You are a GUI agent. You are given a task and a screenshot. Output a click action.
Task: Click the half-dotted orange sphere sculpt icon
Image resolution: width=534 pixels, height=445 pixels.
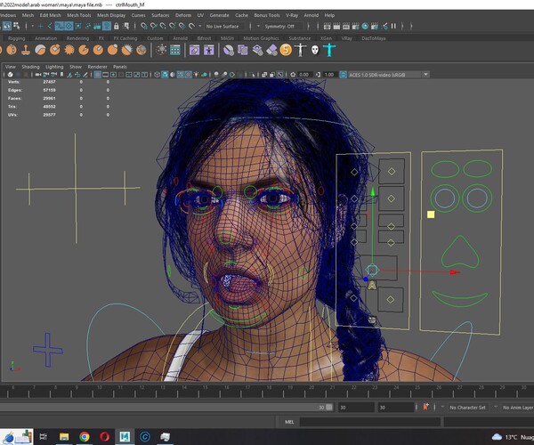[12, 50]
